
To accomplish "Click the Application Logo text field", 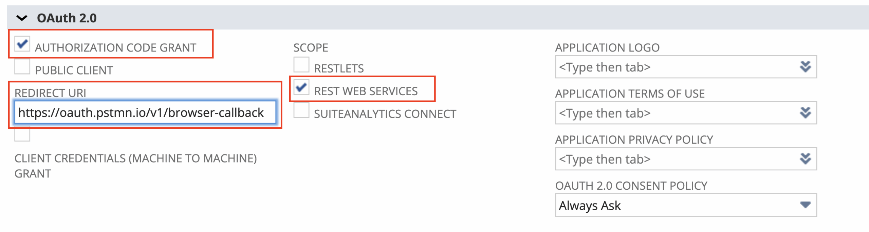I will coord(676,67).
